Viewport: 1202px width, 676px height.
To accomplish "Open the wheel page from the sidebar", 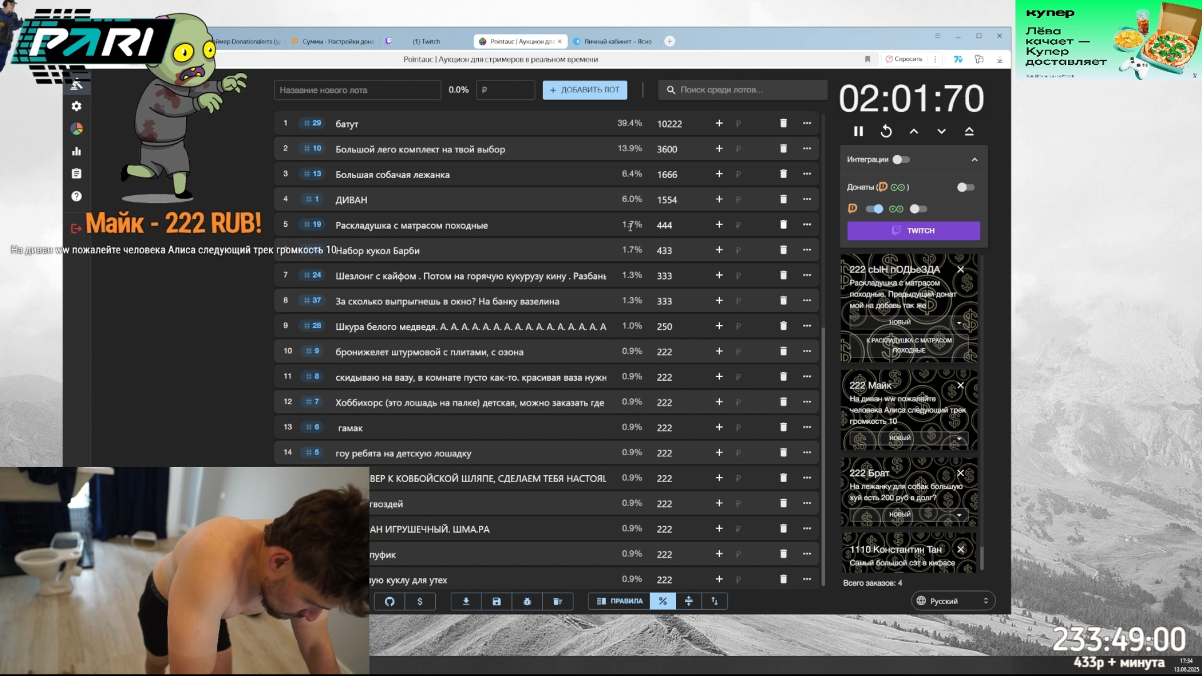I will click(x=77, y=129).
